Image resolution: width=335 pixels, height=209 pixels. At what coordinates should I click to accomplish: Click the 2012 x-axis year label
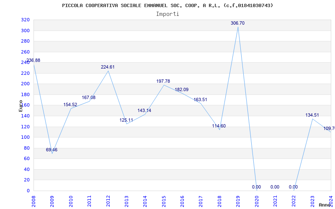point(108,201)
